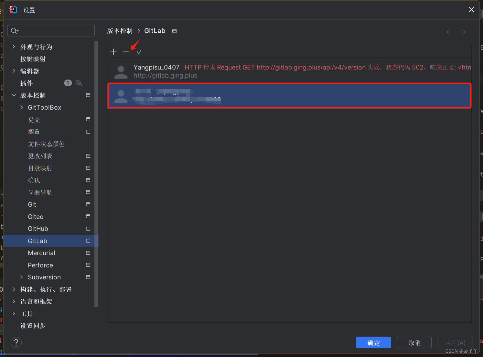Image resolution: width=483 pixels, height=357 pixels.
Task: Click the project icon on Gitee row
Action: [x=88, y=216]
